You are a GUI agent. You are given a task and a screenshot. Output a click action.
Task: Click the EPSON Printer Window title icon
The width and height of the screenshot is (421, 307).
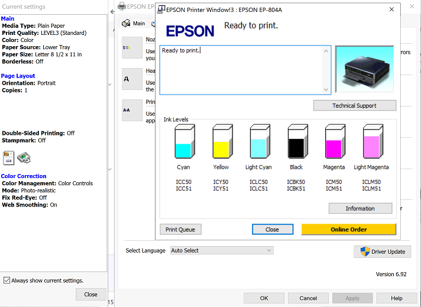pyautogui.click(x=161, y=9)
